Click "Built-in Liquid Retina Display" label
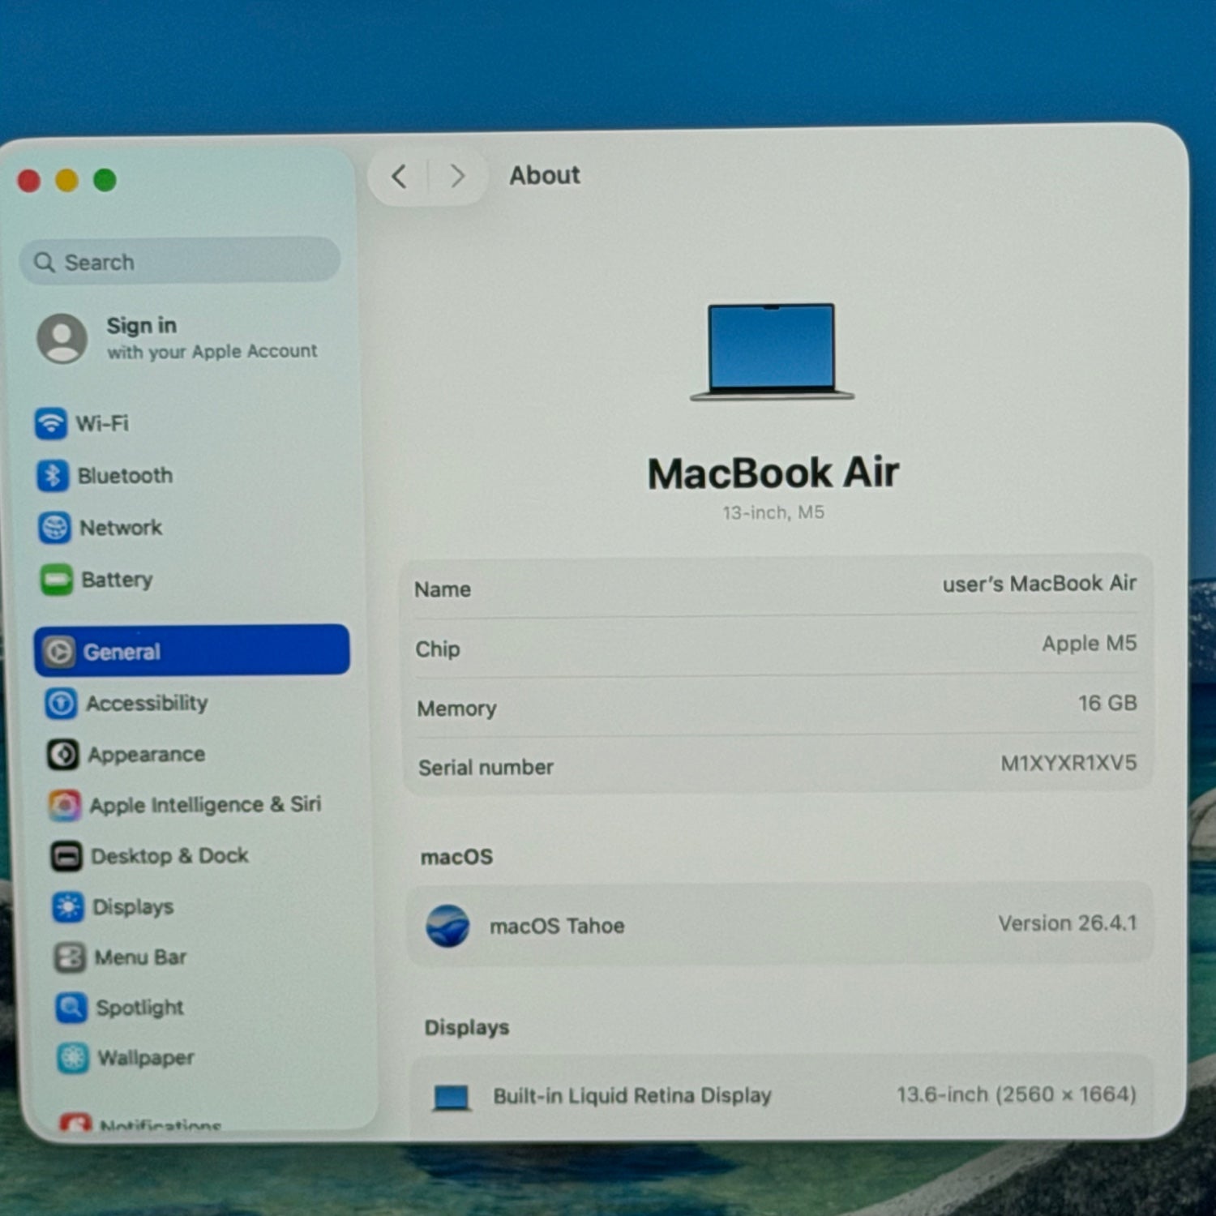Screen dimensions: 1216x1216 pyautogui.click(x=632, y=1096)
